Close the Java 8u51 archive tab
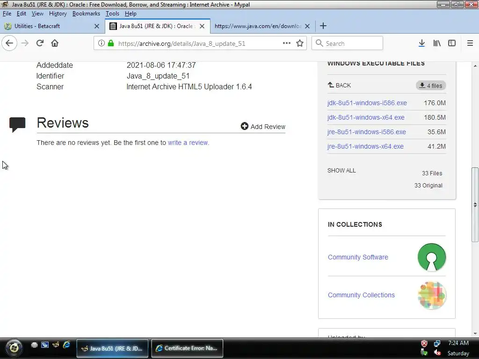 202,26
